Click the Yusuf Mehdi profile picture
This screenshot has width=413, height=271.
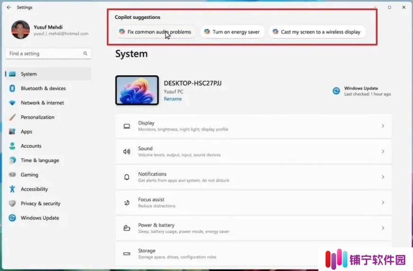tap(20, 30)
